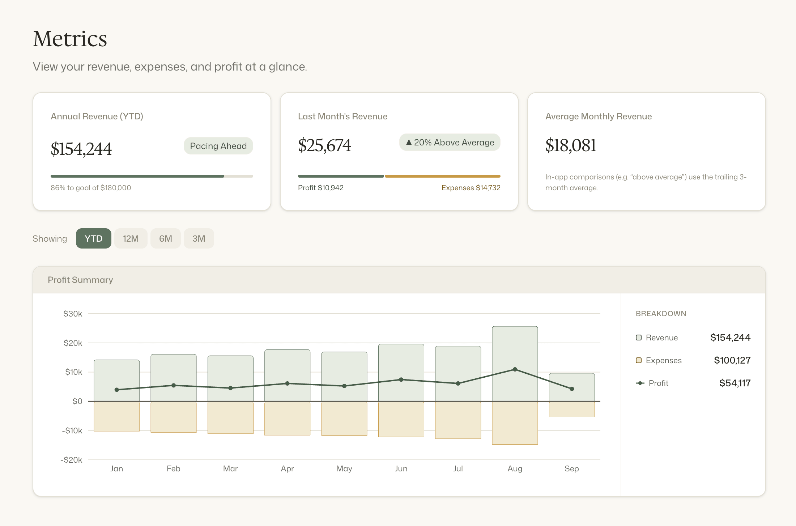Click the green profit segment of last month's bar
The height and width of the screenshot is (526, 796).
341,176
